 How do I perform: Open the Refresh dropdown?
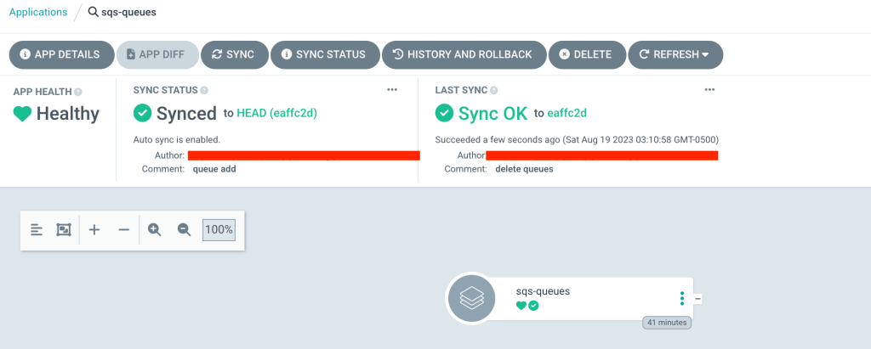(675, 54)
